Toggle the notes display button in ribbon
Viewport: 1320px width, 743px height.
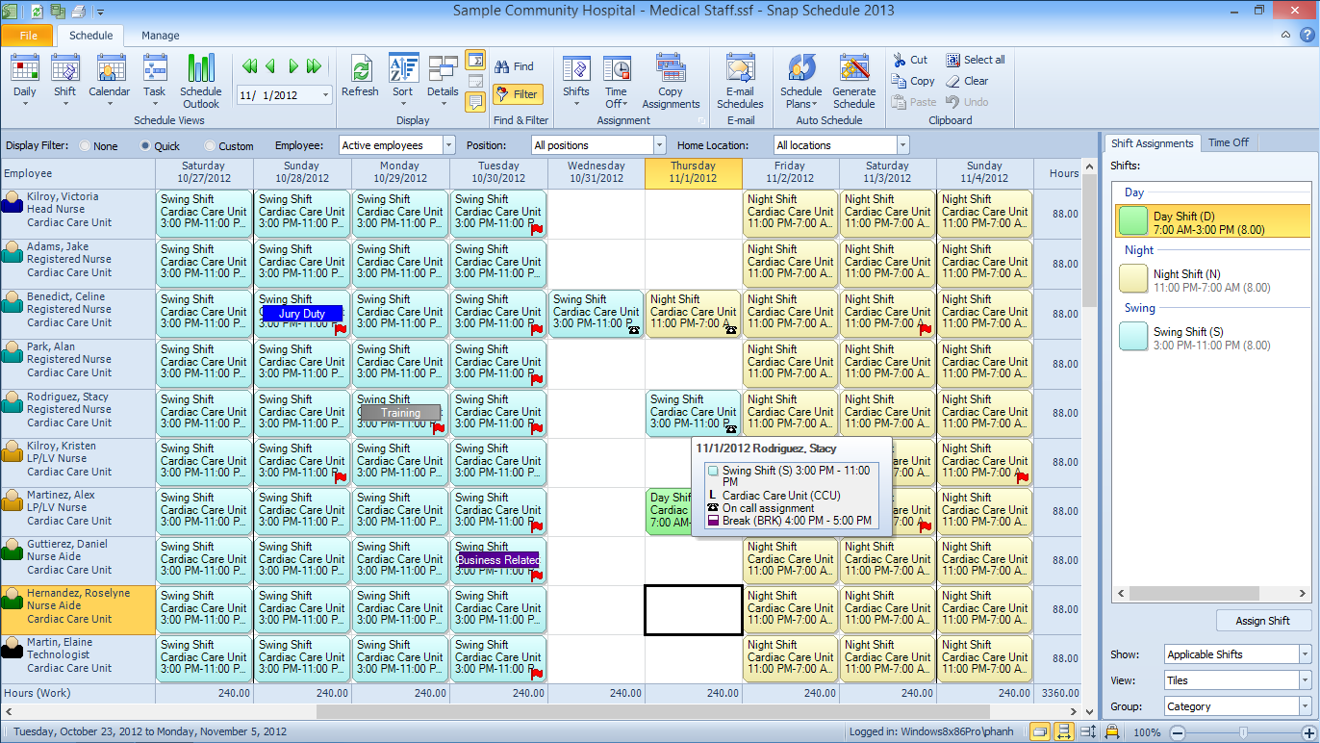point(475,103)
